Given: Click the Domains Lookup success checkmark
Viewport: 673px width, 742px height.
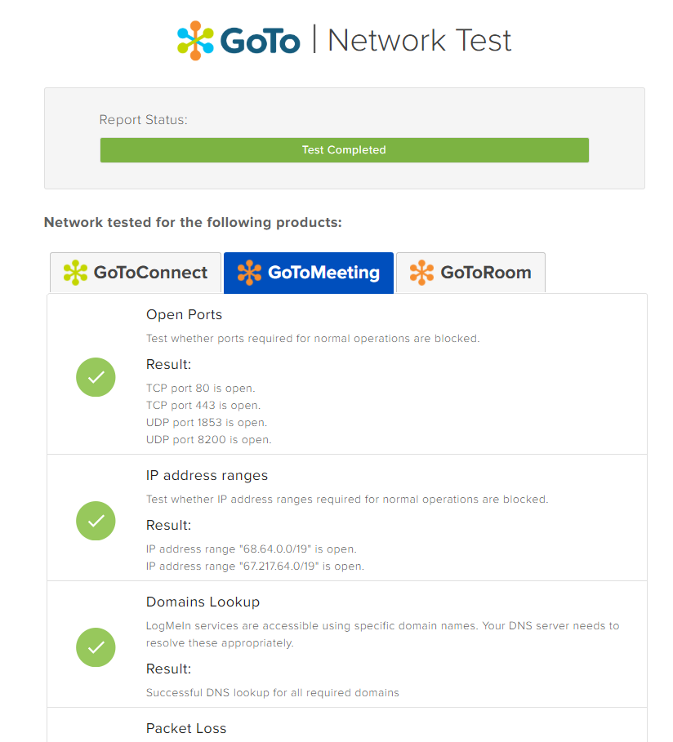Looking at the screenshot, I should 96,647.
